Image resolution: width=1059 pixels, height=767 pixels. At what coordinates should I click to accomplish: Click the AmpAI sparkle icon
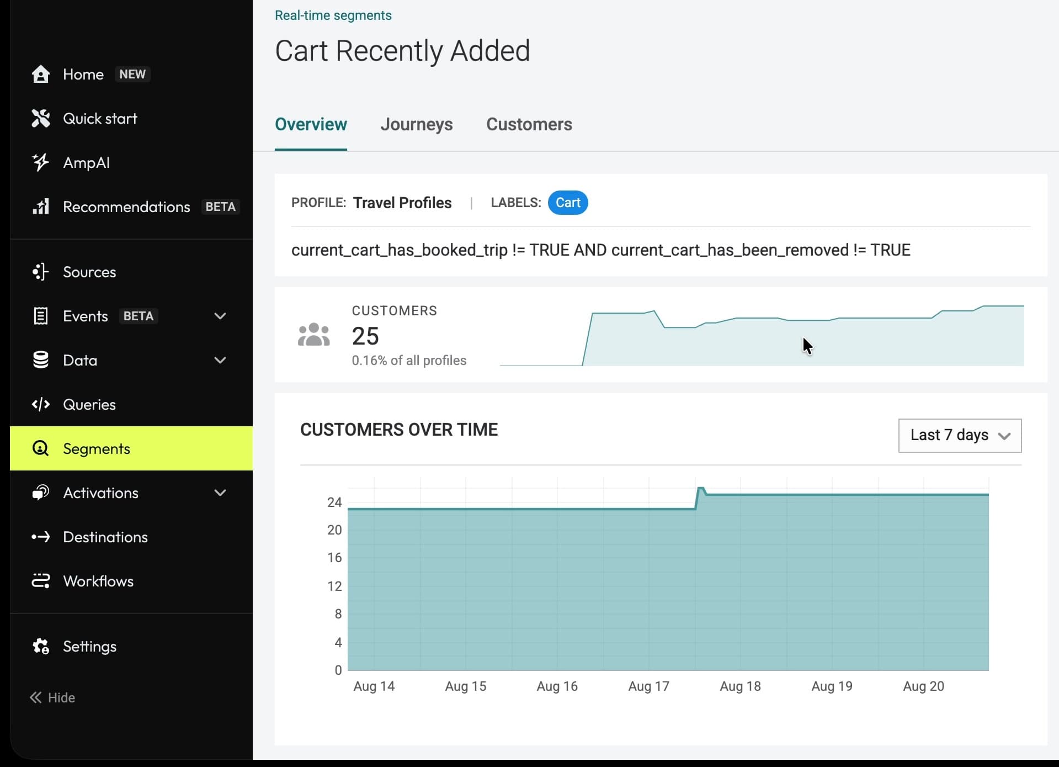click(x=40, y=162)
